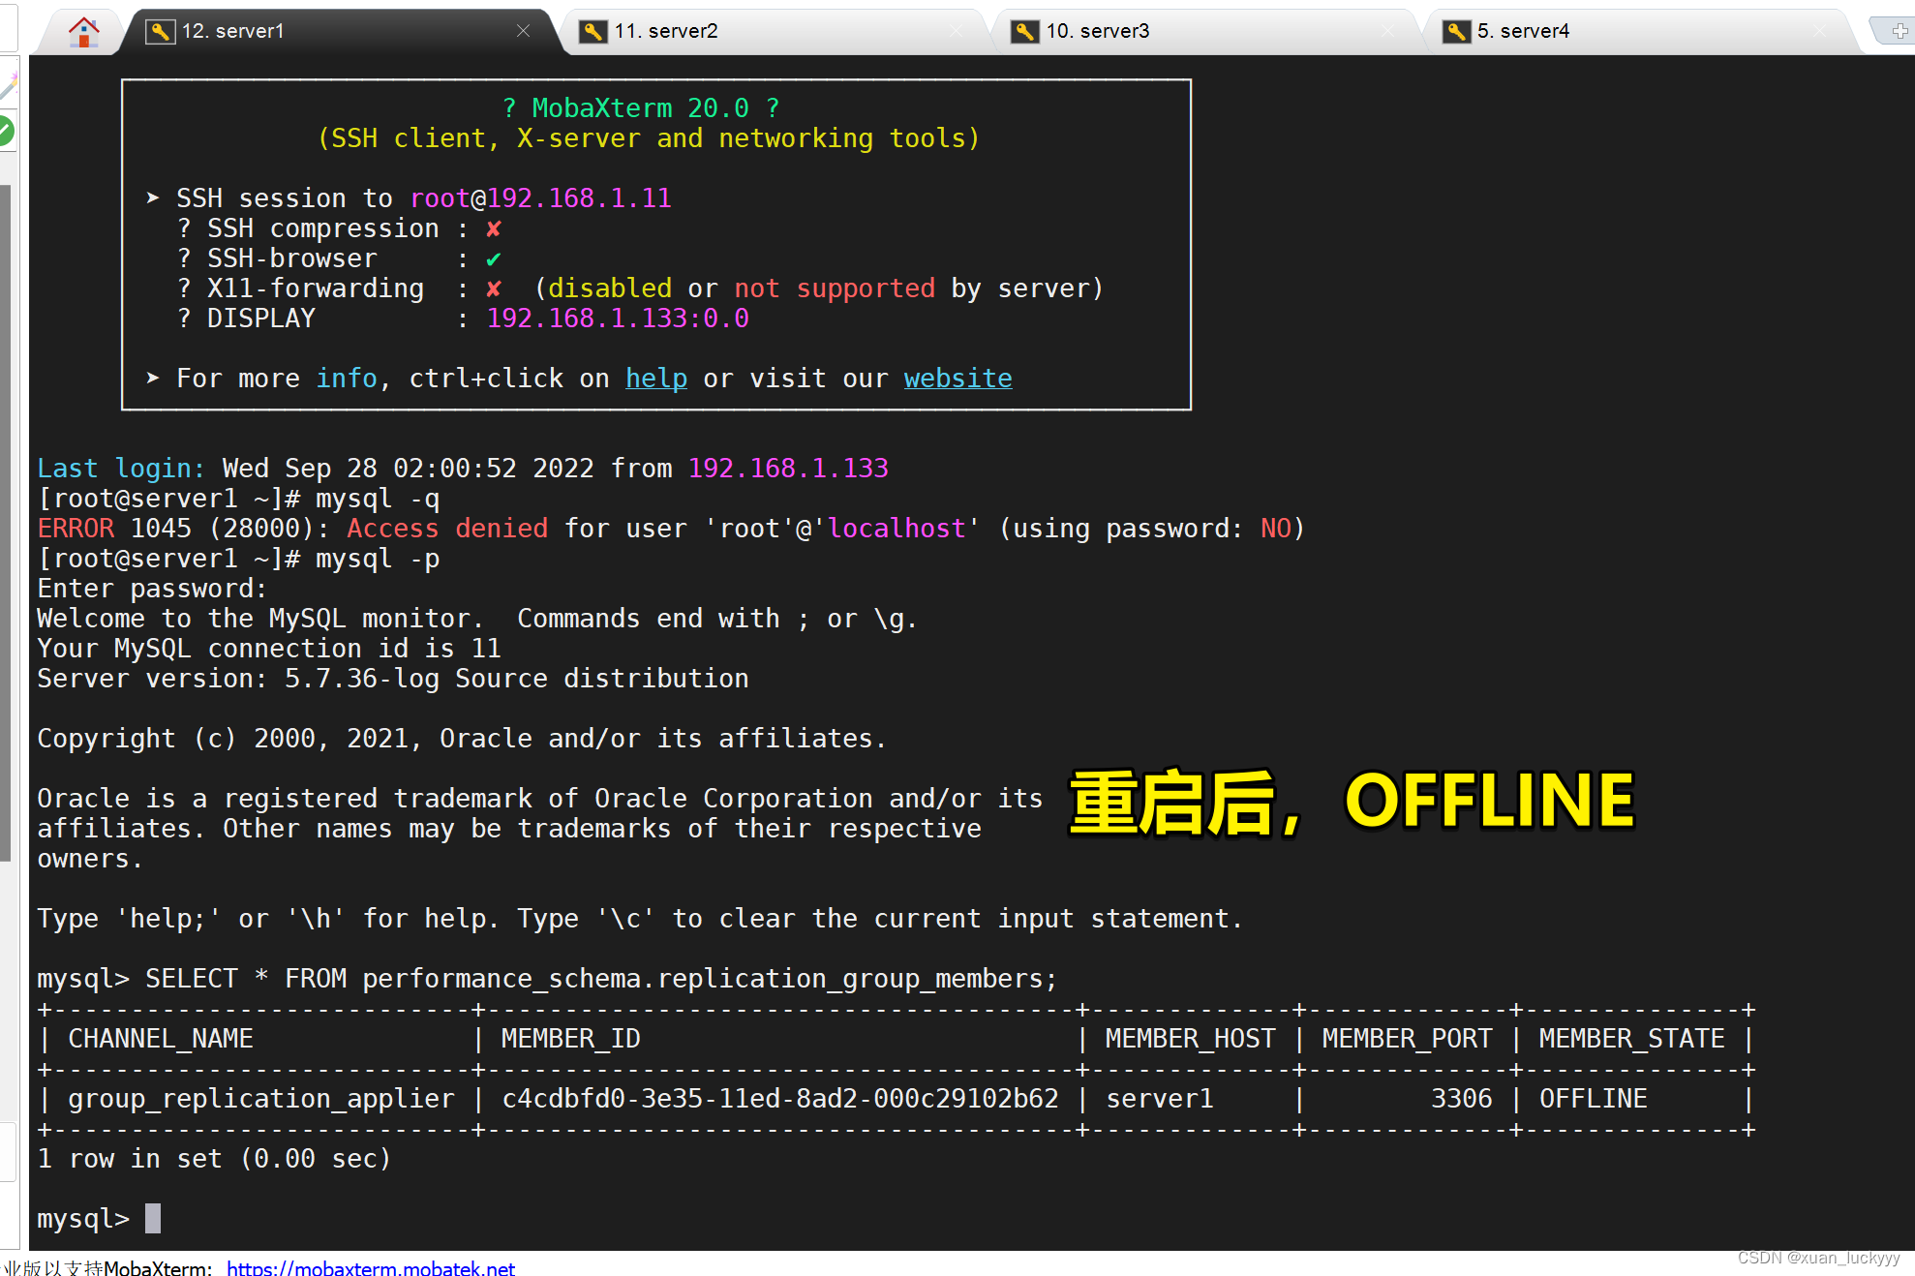The height and width of the screenshot is (1276, 1915).
Task: Click the mysql prompt cursor
Action: click(153, 1218)
